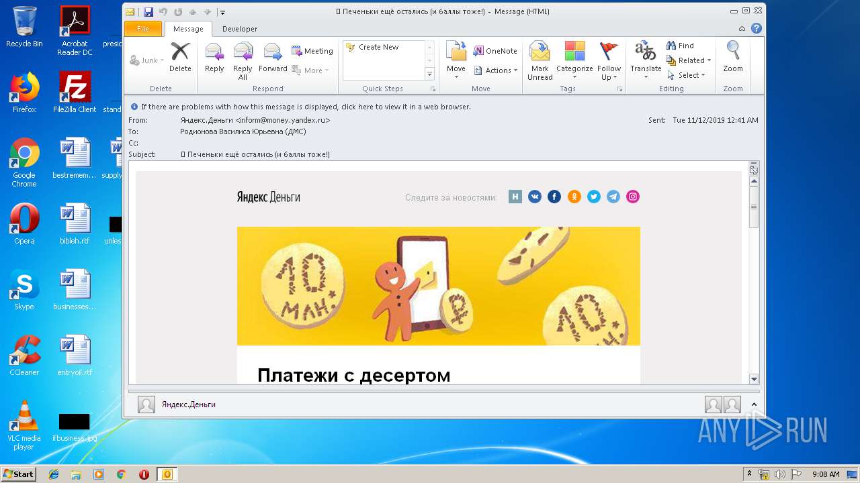Viewport: 860px width, 483px height.
Task: Open the VK social link in email
Action: point(535,197)
